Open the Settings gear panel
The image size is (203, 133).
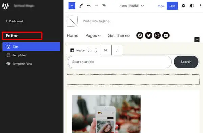(183, 6)
